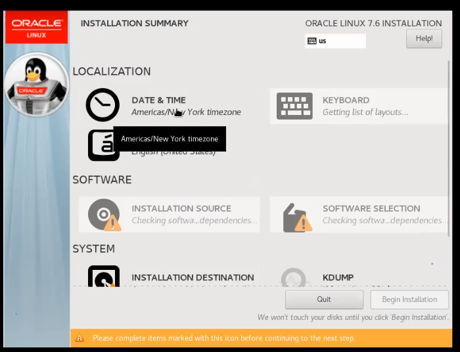Click 'We won't touch your disks' note
The height and width of the screenshot is (352, 460).
(x=353, y=317)
